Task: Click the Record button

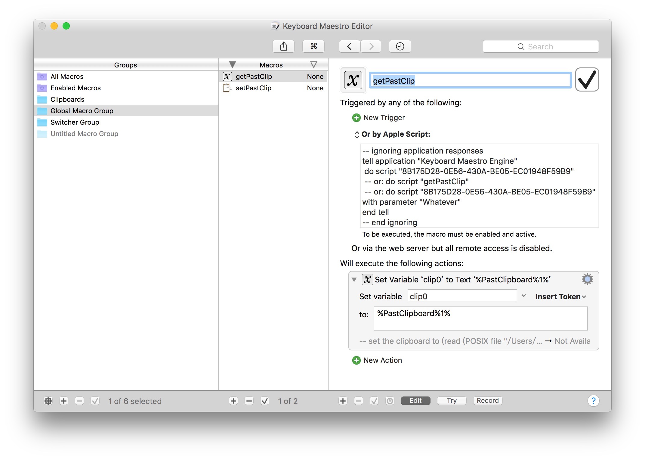Action: pos(488,401)
